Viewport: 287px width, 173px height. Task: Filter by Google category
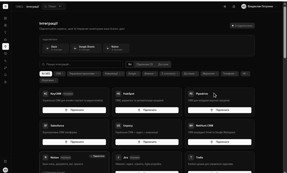point(133,74)
